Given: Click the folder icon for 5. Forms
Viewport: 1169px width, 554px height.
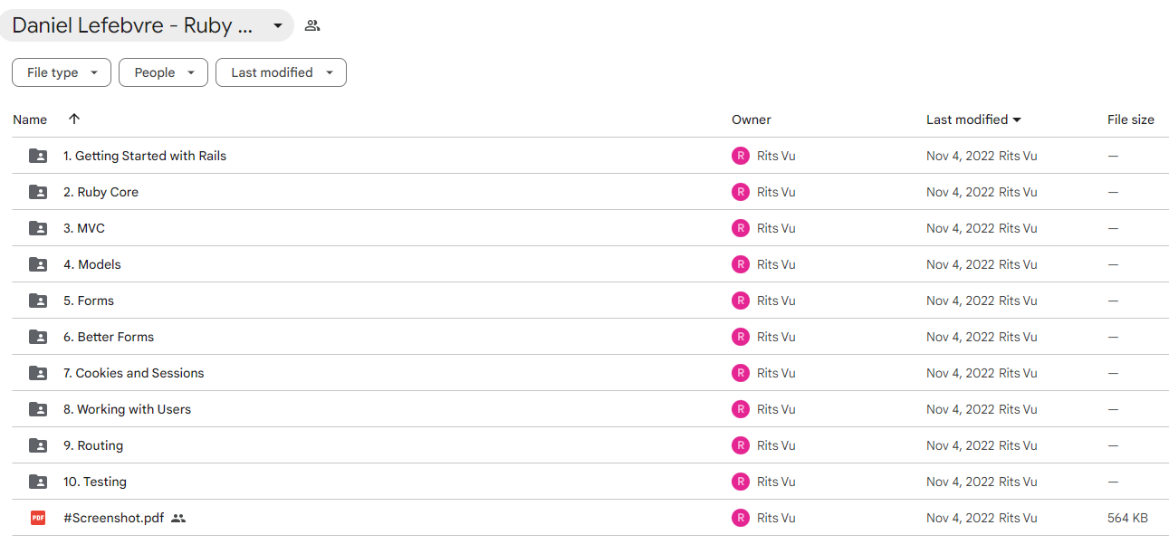Looking at the screenshot, I should point(38,301).
